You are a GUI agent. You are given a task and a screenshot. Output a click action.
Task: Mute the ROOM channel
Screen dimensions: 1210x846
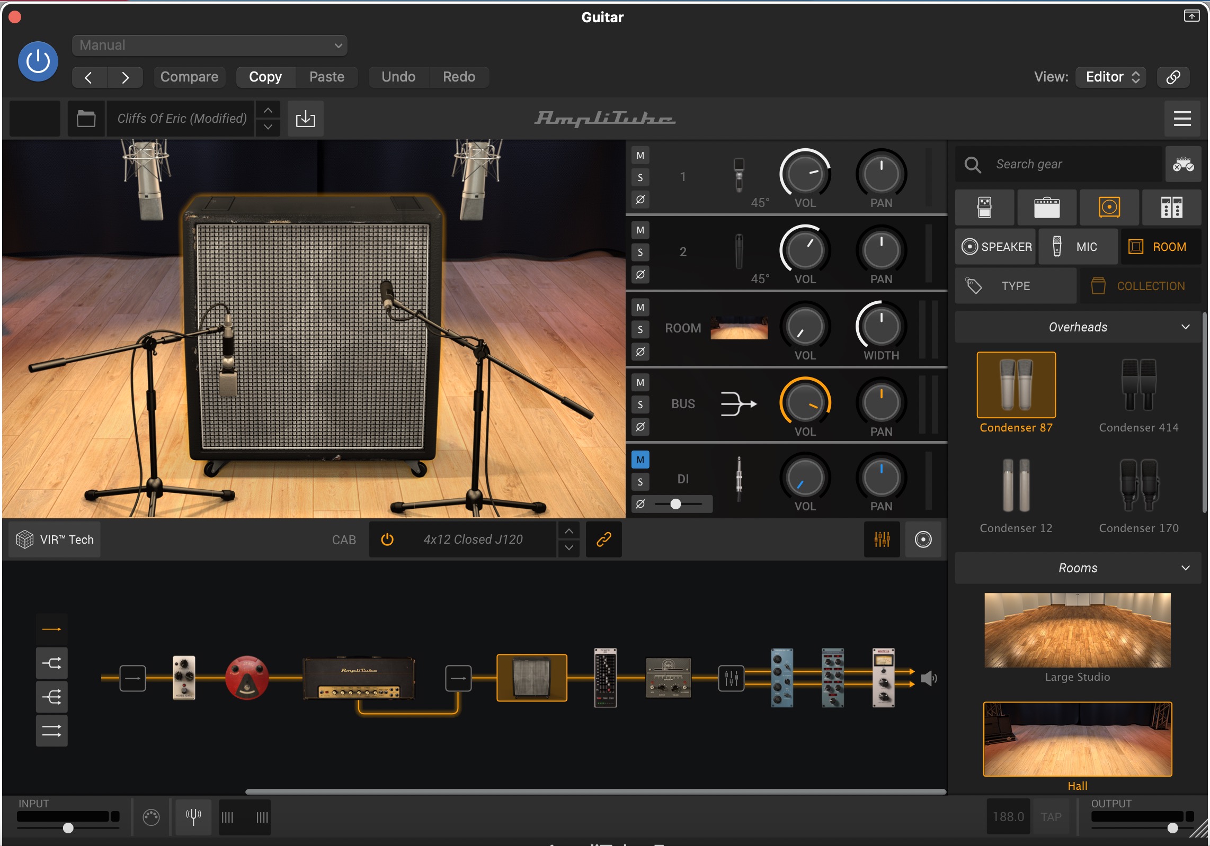[640, 308]
